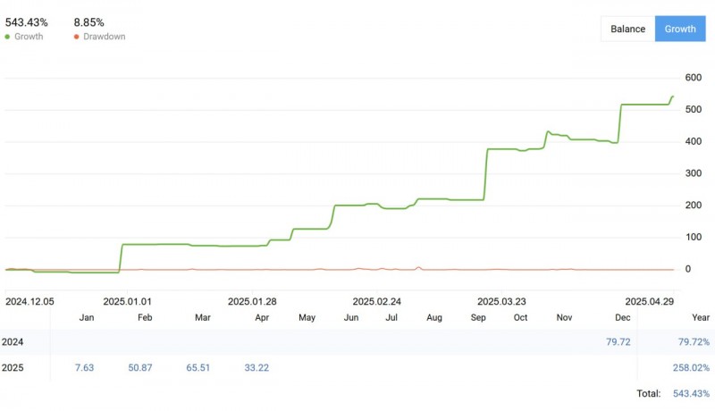Select the 2025 February value 50.87
Image resolution: width=715 pixels, height=411 pixels.
(x=140, y=367)
